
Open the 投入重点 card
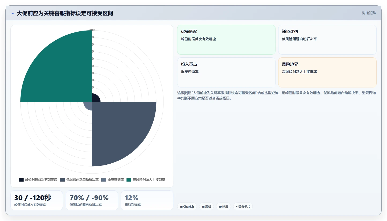(x=226, y=72)
